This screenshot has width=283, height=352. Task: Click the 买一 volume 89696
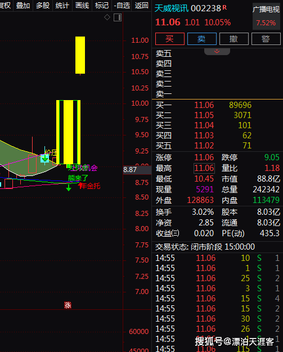pyautogui.click(x=240, y=105)
